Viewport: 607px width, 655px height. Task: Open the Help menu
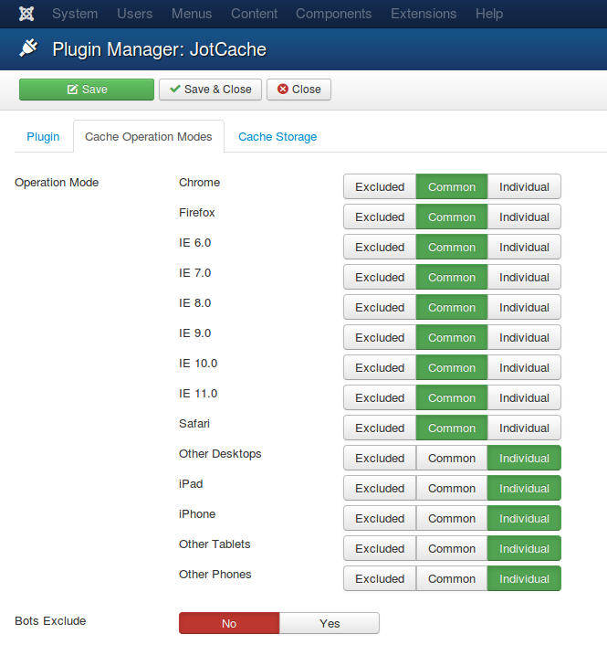[489, 14]
